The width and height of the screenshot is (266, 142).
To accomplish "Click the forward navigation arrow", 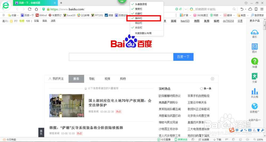I will [23, 9].
